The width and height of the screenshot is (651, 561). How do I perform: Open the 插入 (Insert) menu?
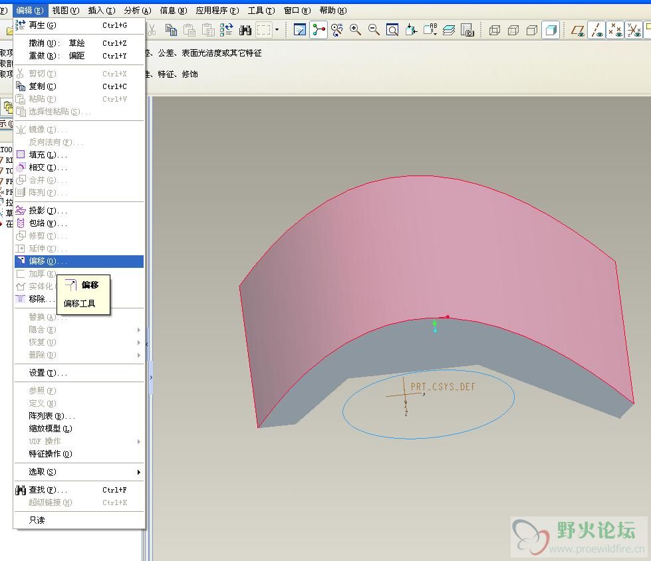(x=102, y=11)
